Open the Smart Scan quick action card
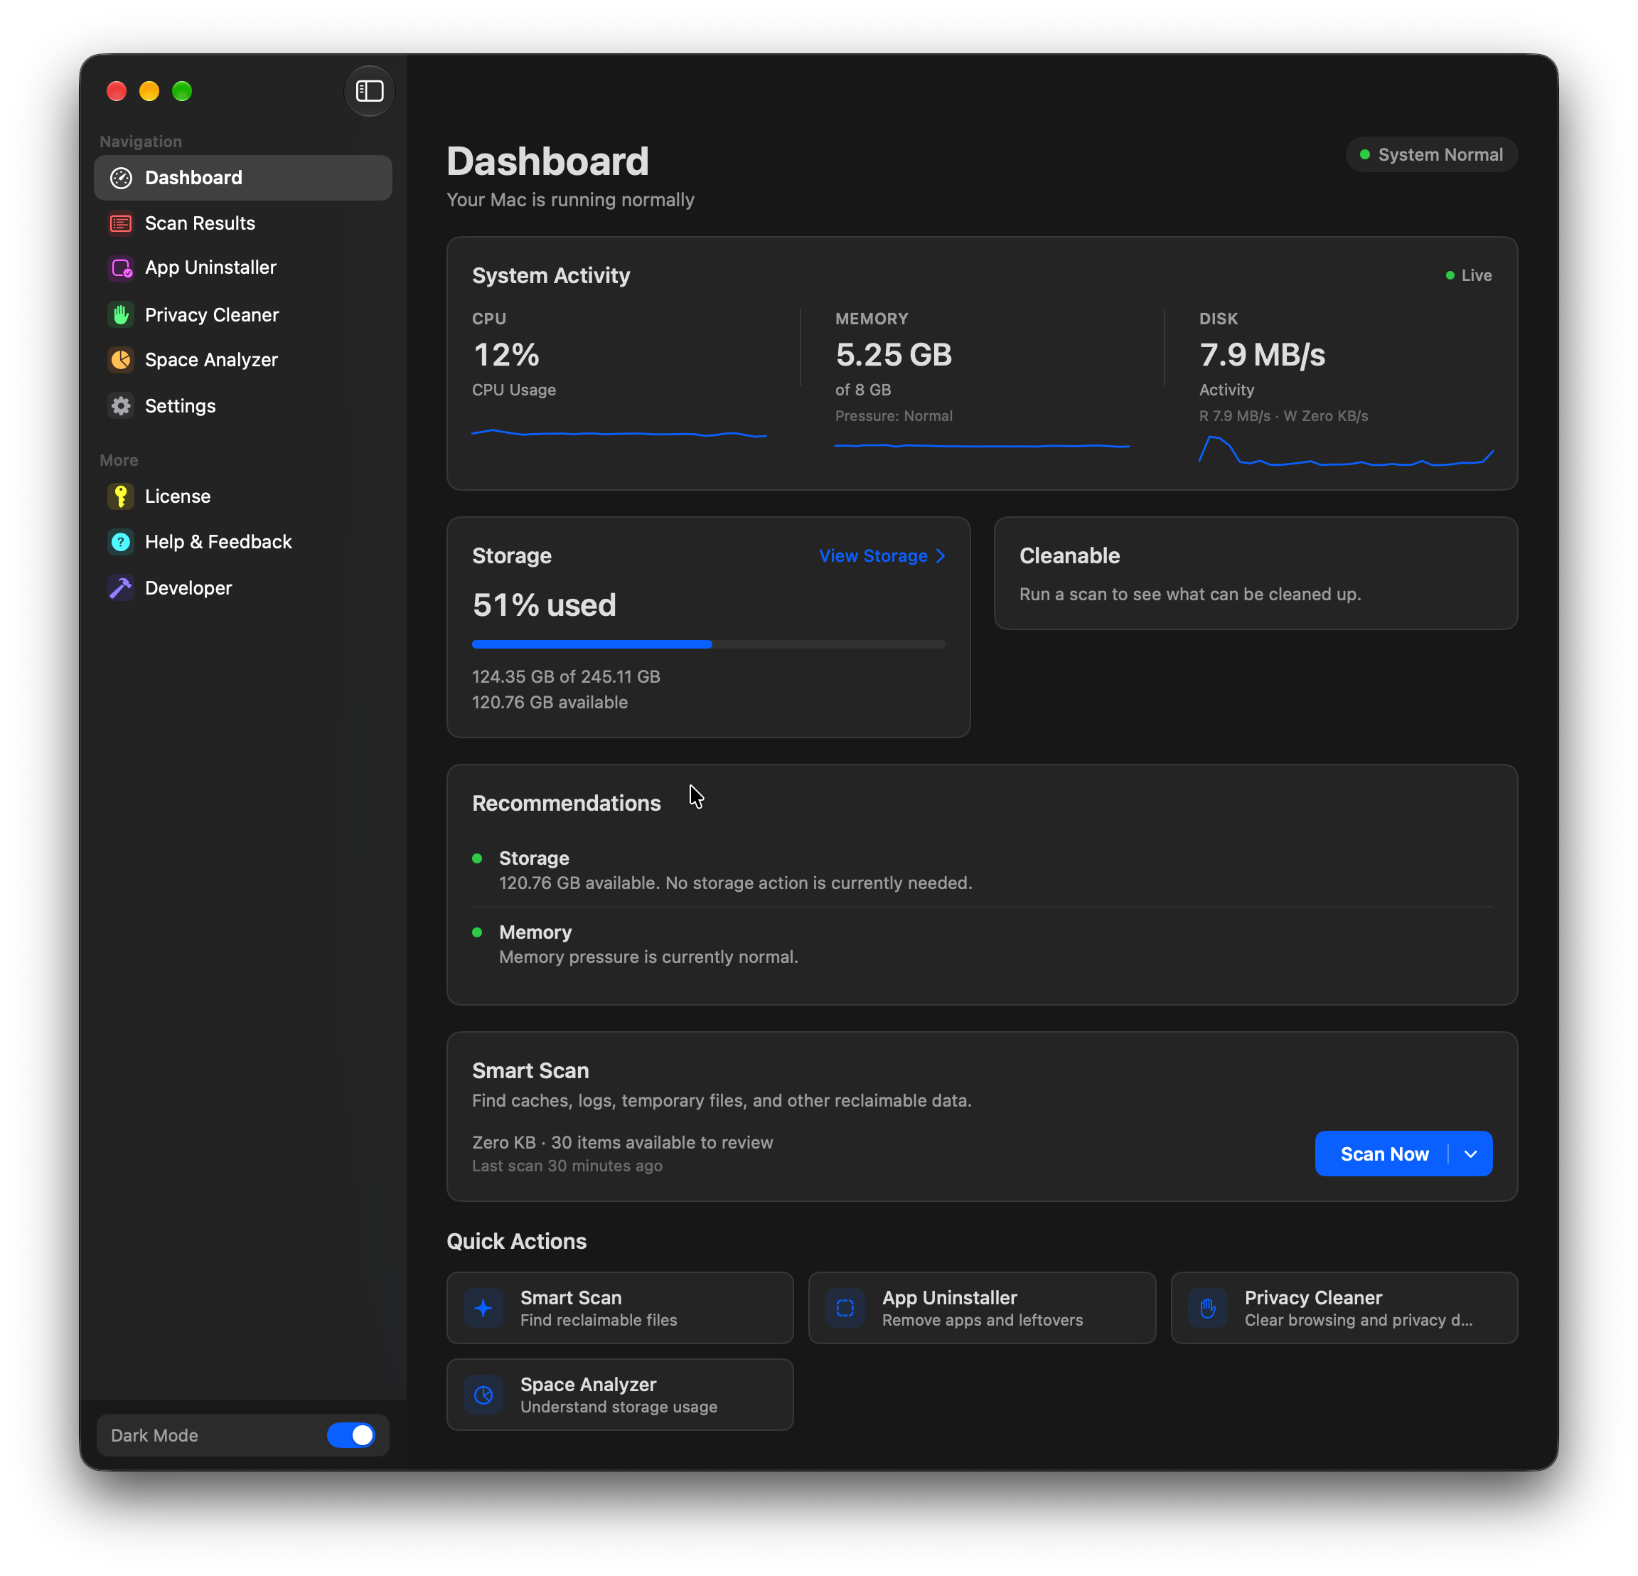Viewport: 1638px width, 1576px height. point(620,1308)
